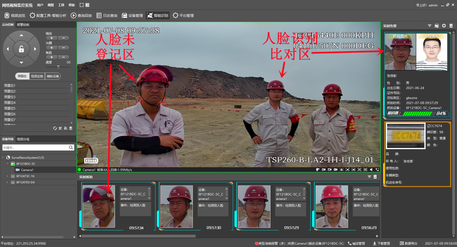Refresh the preset list
This screenshot has height=247, width=457.
(x=55, y=128)
